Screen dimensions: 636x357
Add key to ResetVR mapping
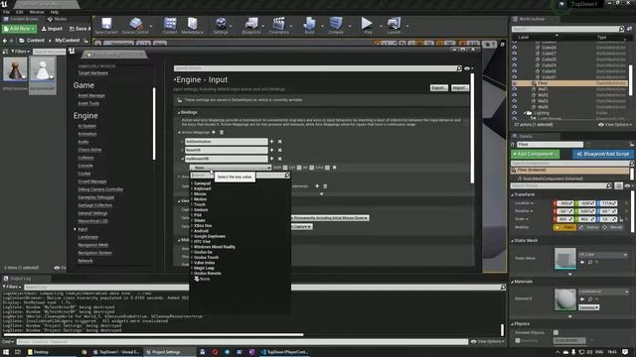point(271,150)
